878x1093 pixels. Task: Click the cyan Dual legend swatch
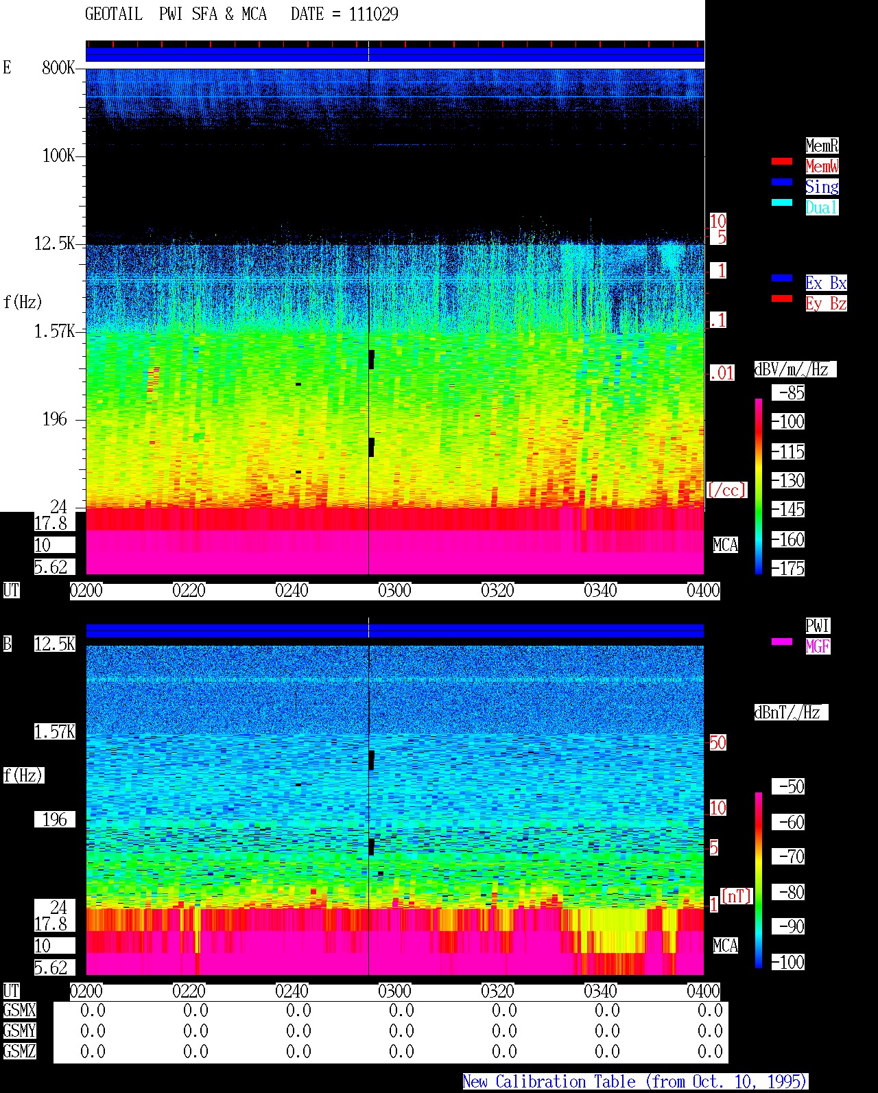(x=782, y=202)
